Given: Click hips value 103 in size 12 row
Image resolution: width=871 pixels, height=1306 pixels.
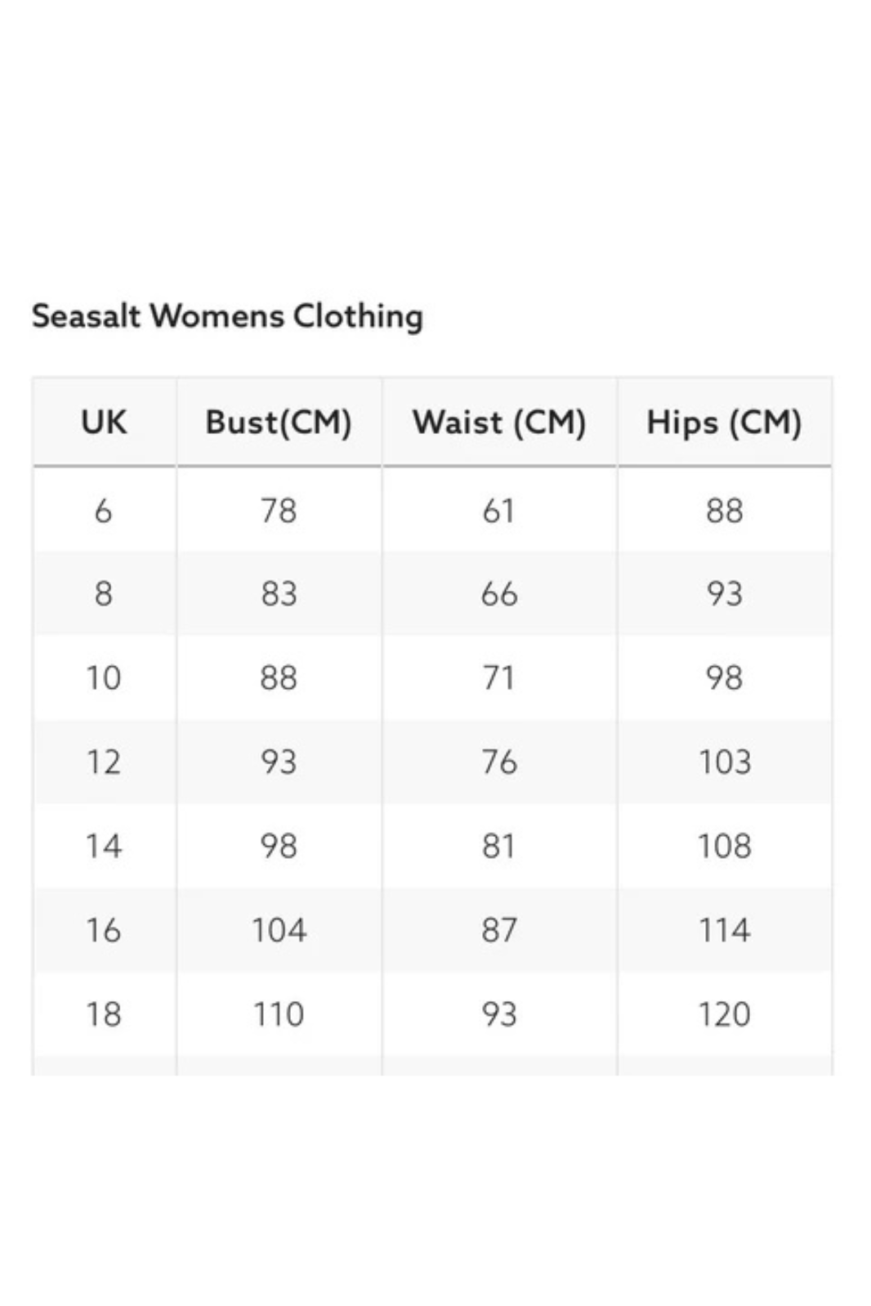Looking at the screenshot, I should click(725, 762).
